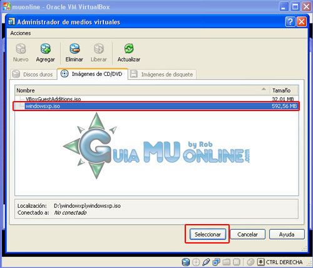Click the Cancelar button
313x268 pixels.
coord(248,234)
